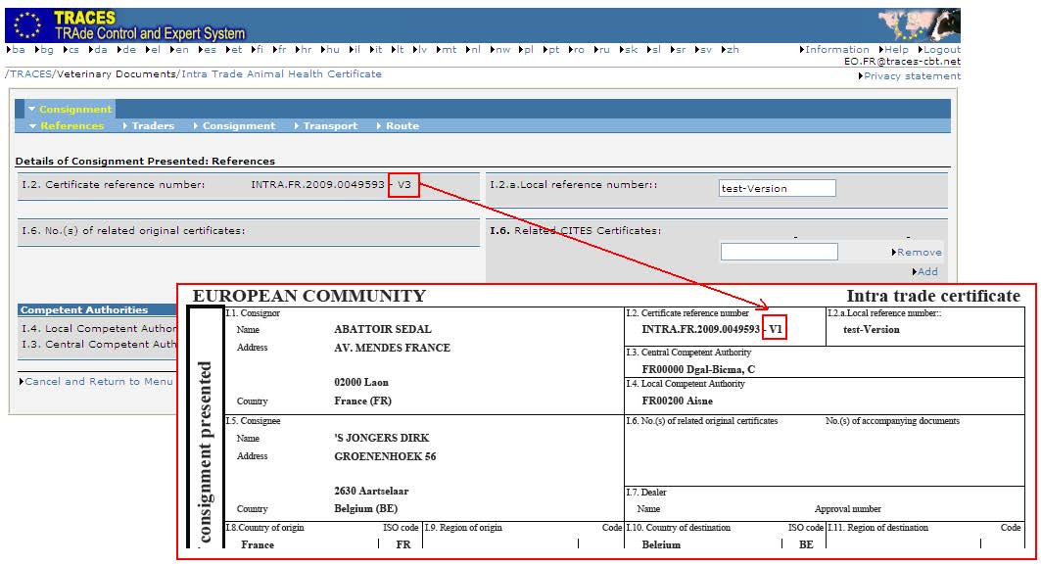This screenshot has height=566, width=1041.
Task: Select the 'il' language link
Action: click(355, 50)
